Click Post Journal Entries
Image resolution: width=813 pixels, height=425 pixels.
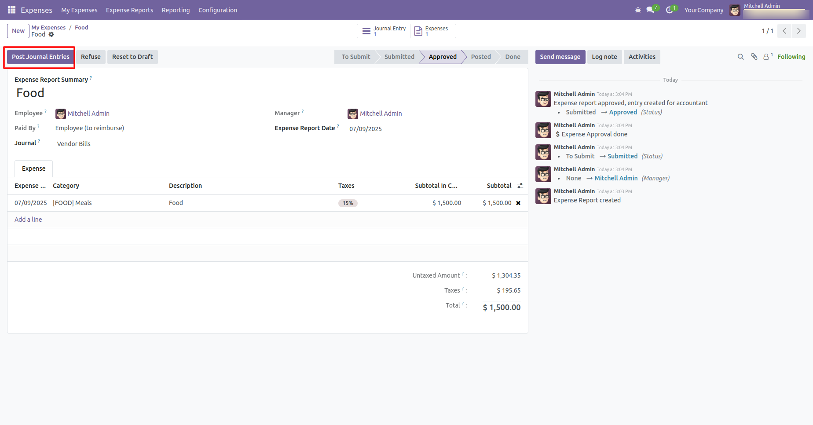tap(40, 57)
